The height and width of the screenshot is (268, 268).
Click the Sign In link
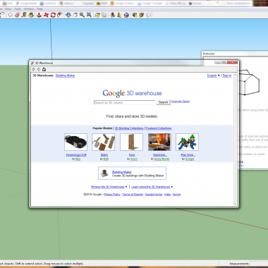[x=227, y=75]
